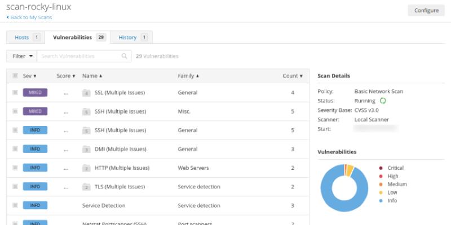Open the Filter dropdown
Image resolution: width=451 pixels, height=225 pixels.
tap(22, 56)
